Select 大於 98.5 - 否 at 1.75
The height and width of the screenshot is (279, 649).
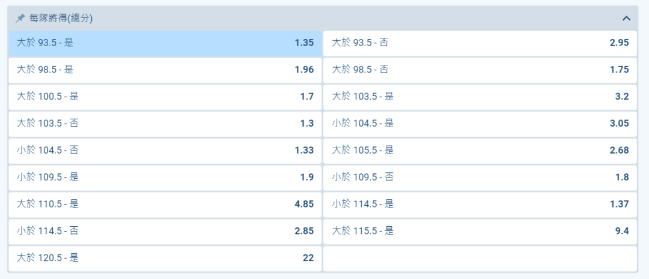pos(480,70)
